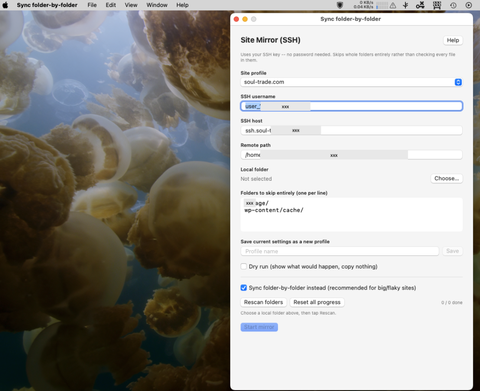The image size is (480, 391).
Task: Open the shield icon in the menu bar
Action: pyautogui.click(x=340, y=5)
